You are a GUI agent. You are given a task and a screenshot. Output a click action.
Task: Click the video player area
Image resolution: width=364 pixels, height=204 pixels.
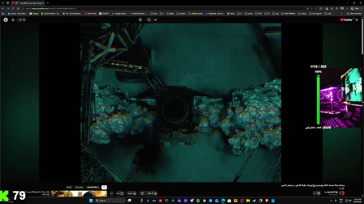click(x=181, y=103)
